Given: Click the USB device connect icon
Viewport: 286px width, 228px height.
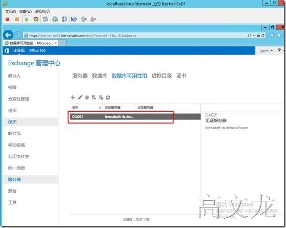Looking at the screenshot, I should coord(93,19).
